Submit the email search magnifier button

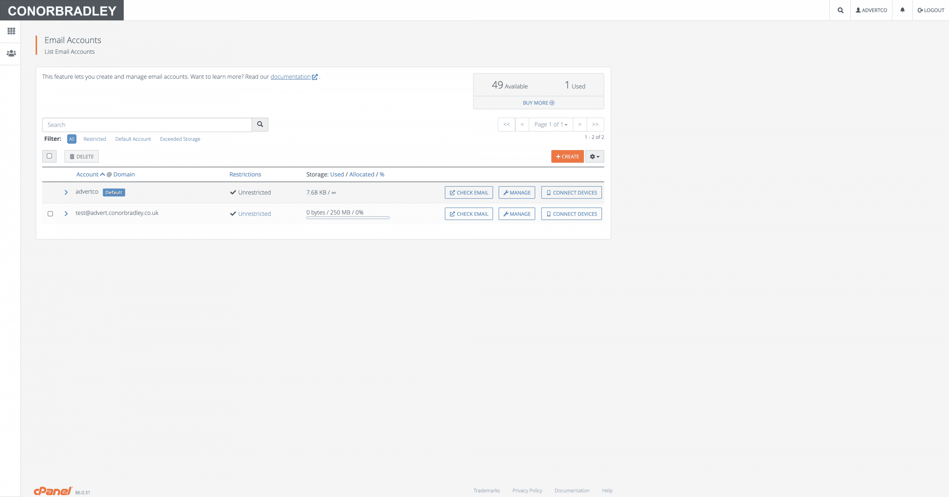(x=260, y=125)
